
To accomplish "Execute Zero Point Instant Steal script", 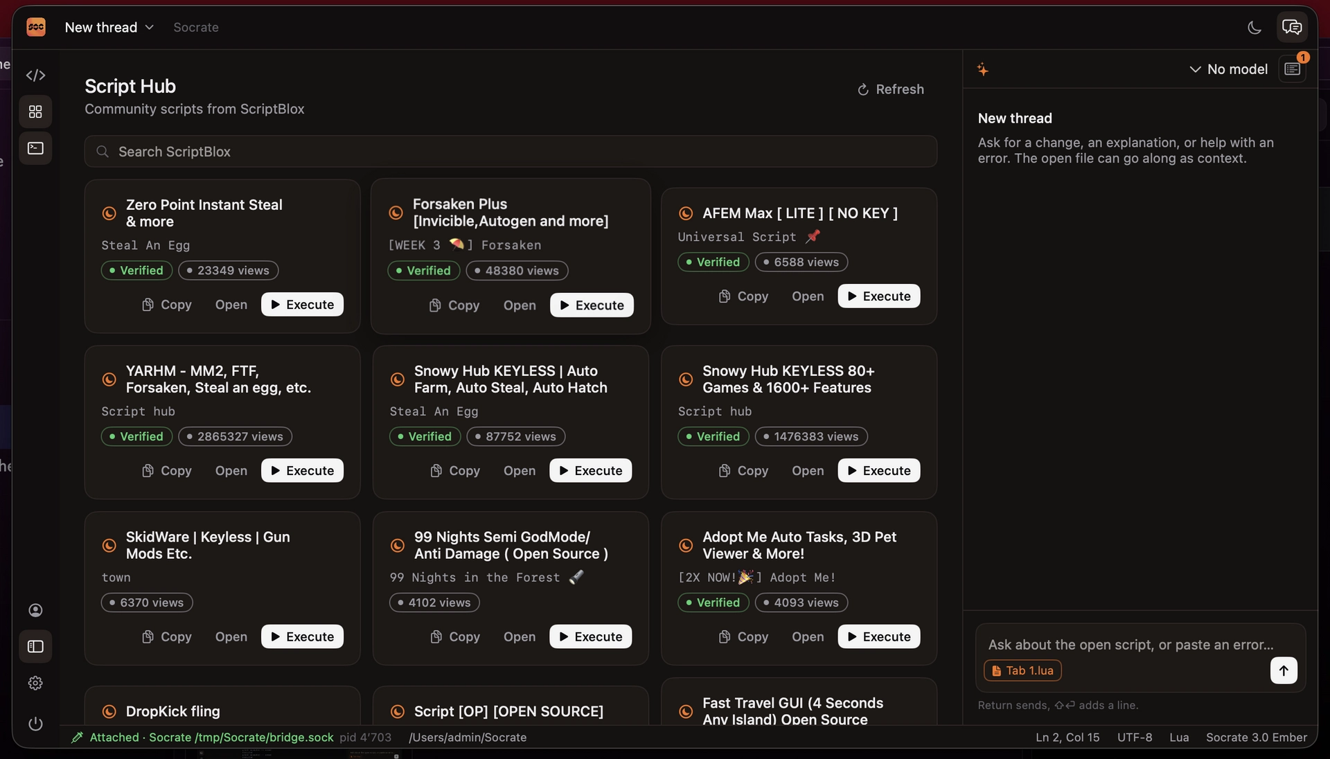I will (x=302, y=305).
